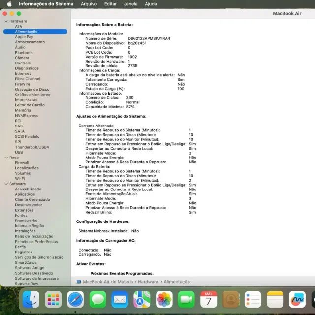This screenshot has width=315, height=315.
Task: Select NVMExpress in the sidebar
Action: (x=27, y=116)
